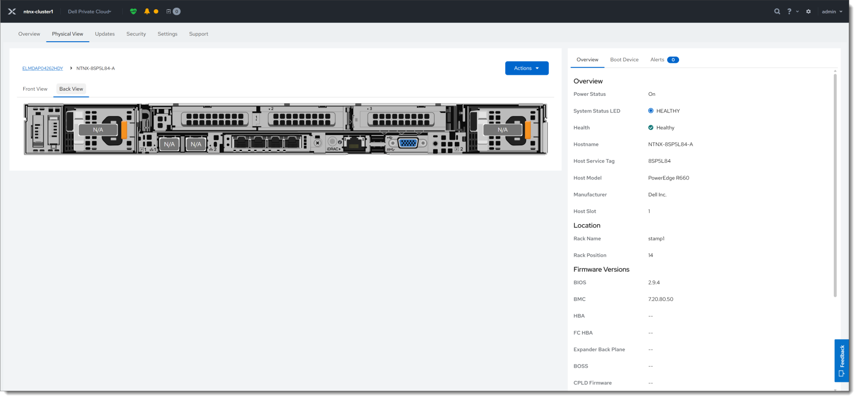
Task: Open the Alerts tab in details panel
Action: point(665,60)
